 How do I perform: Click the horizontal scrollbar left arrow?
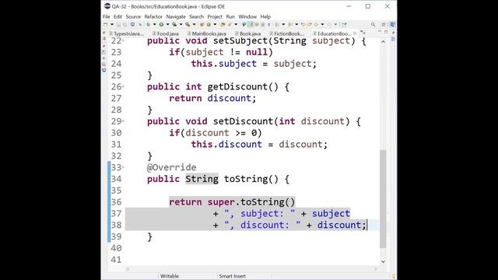pyautogui.click(x=128, y=269)
